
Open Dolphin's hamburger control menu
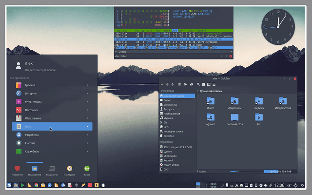[214, 84]
